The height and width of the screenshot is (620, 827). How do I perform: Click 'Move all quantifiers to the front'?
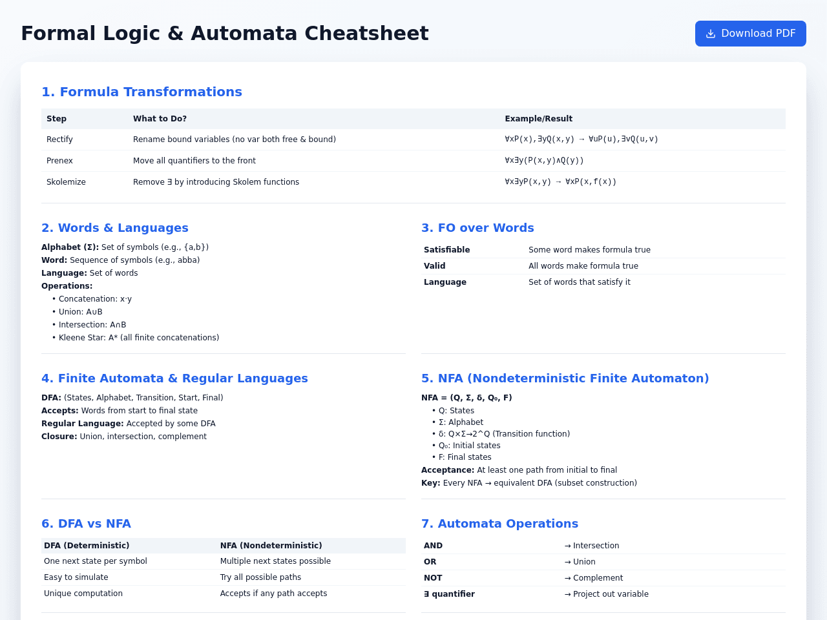point(194,161)
